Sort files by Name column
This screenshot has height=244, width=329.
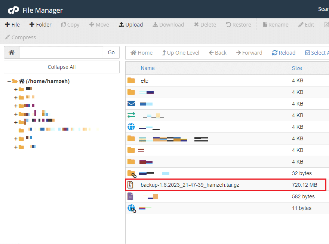[148, 68]
